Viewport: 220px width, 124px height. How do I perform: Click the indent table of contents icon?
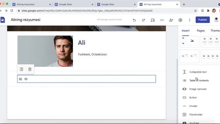point(21,69)
